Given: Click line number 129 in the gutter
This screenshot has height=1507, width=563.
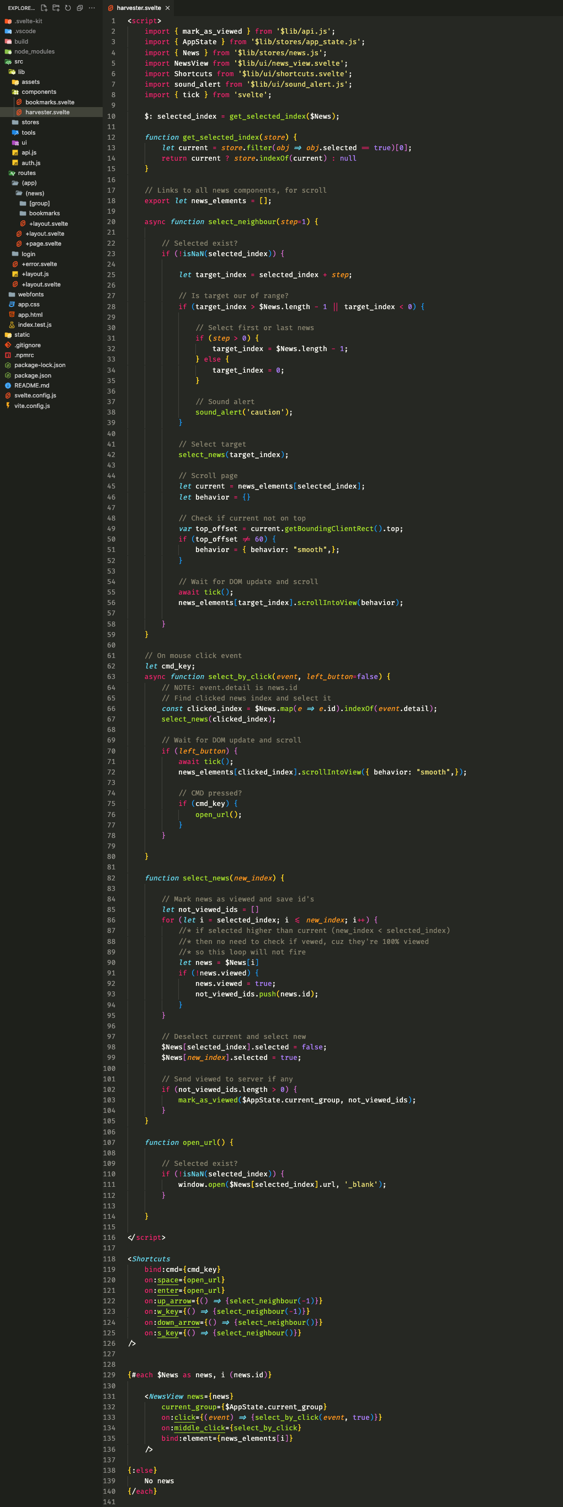Looking at the screenshot, I should (x=109, y=1375).
